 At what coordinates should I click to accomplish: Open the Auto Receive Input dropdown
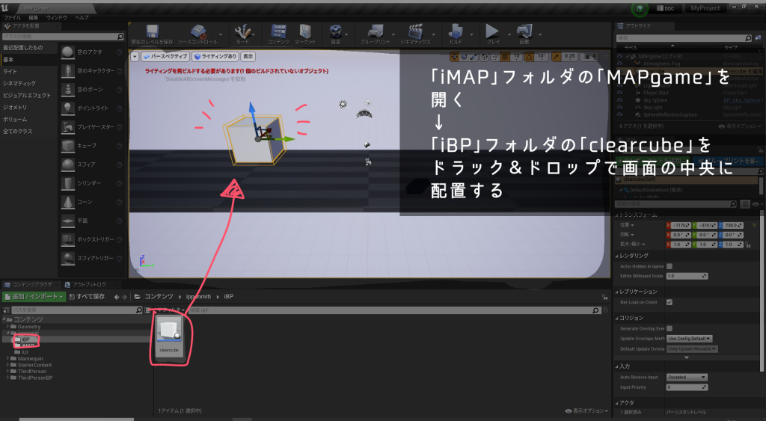[x=687, y=377]
